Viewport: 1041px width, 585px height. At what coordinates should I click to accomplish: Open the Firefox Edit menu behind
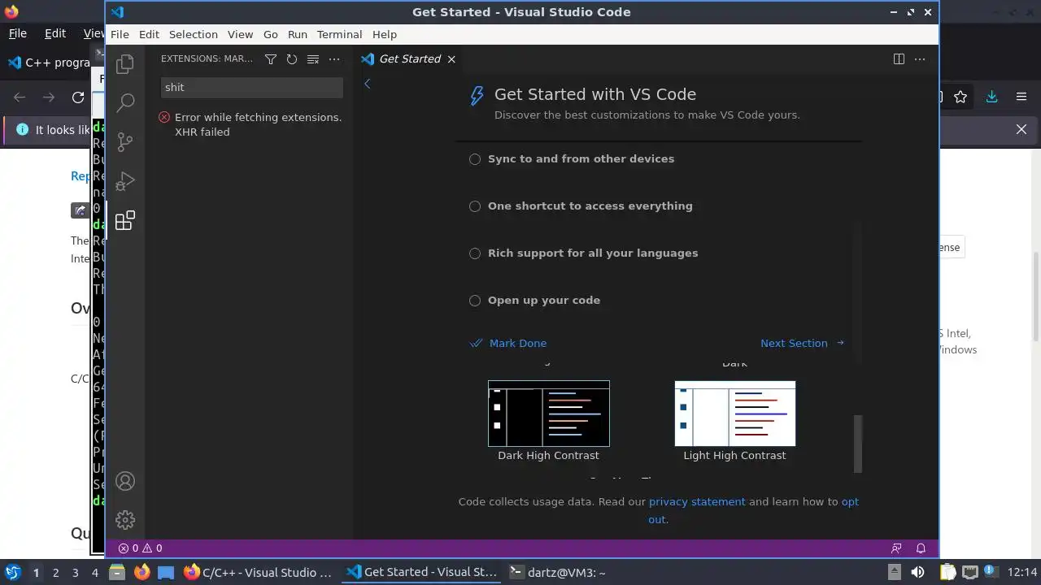pos(55,33)
